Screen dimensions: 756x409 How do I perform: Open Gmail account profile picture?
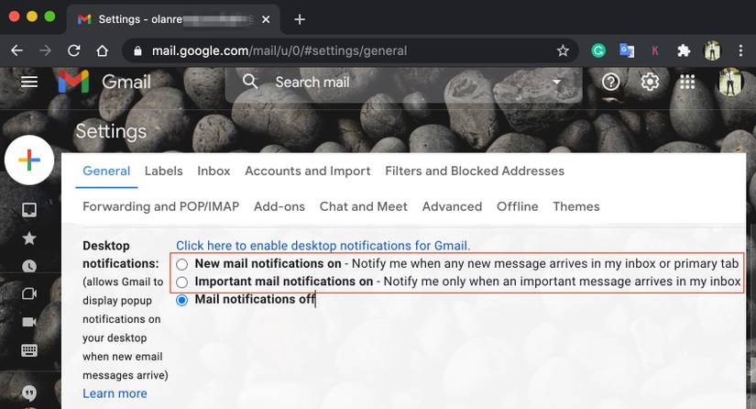[730, 82]
